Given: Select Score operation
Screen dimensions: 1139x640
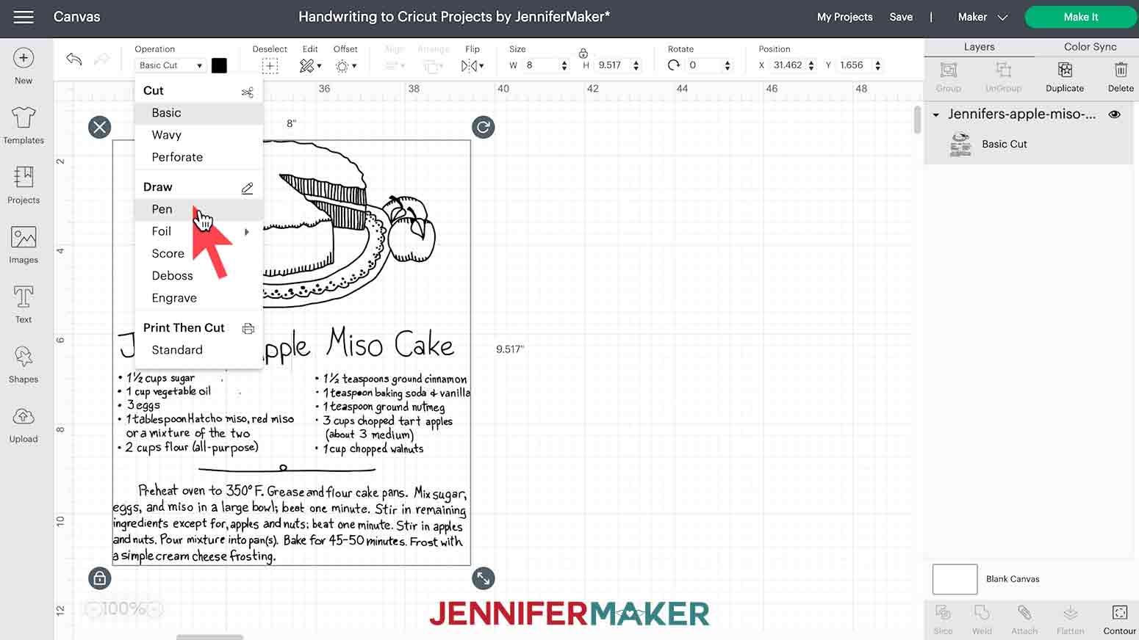Looking at the screenshot, I should (x=199, y=253).
